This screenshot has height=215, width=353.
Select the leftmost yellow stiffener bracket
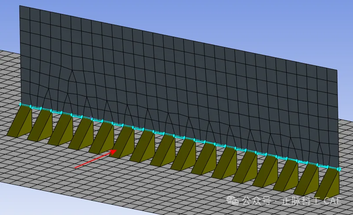[x=20, y=122]
